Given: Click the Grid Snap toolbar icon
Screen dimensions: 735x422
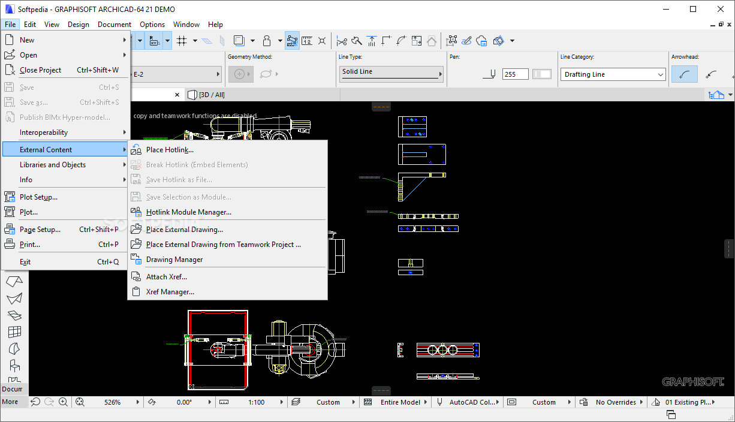Looking at the screenshot, I should pos(182,41).
